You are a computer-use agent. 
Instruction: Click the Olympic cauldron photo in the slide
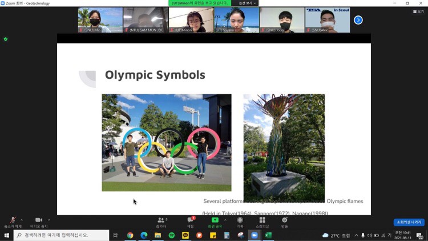point(284,148)
